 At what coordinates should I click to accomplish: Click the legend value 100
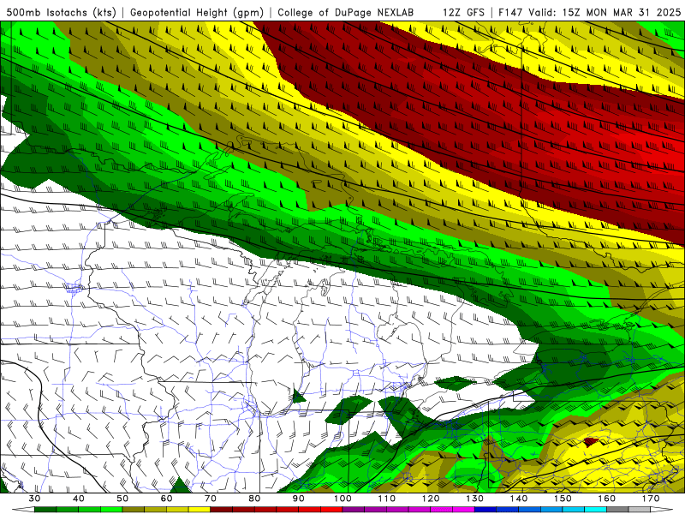(x=342, y=499)
